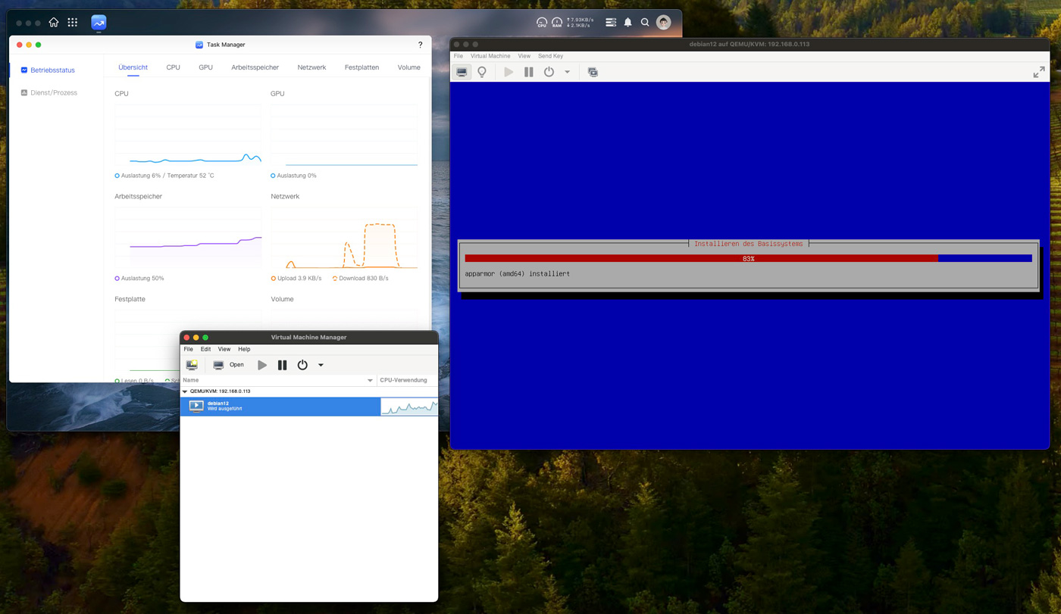Screen dimensions: 1061x614
Task: Open View menu in Virtual Machine Manager
Action: point(224,349)
